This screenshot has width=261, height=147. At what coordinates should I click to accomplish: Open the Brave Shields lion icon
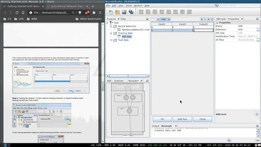pyautogui.click(x=80, y=13)
